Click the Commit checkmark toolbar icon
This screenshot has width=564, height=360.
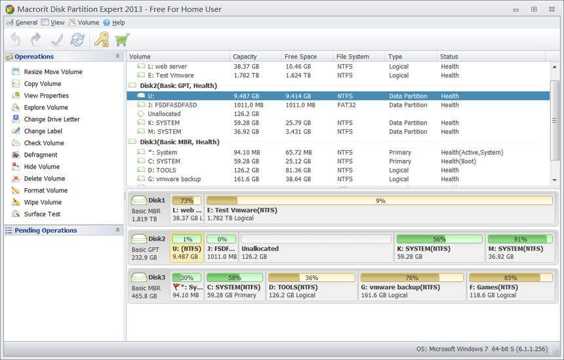pos(57,39)
